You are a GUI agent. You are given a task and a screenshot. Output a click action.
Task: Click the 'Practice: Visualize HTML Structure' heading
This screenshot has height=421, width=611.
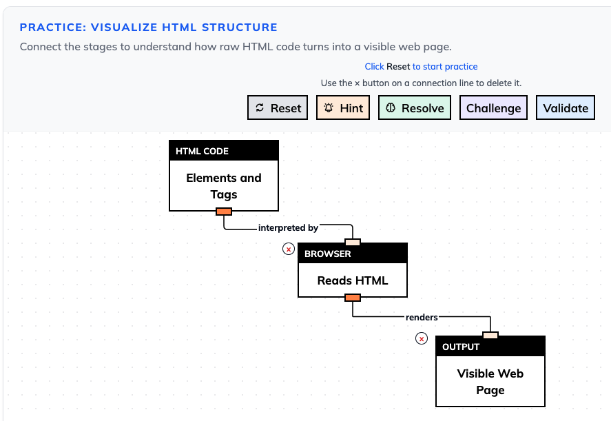149,28
